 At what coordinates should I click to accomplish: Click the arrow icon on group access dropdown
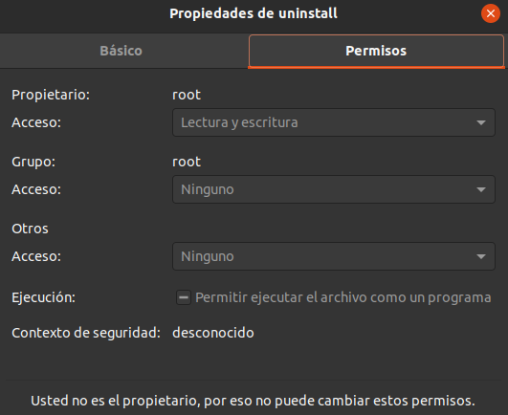click(x=481, y=189)
